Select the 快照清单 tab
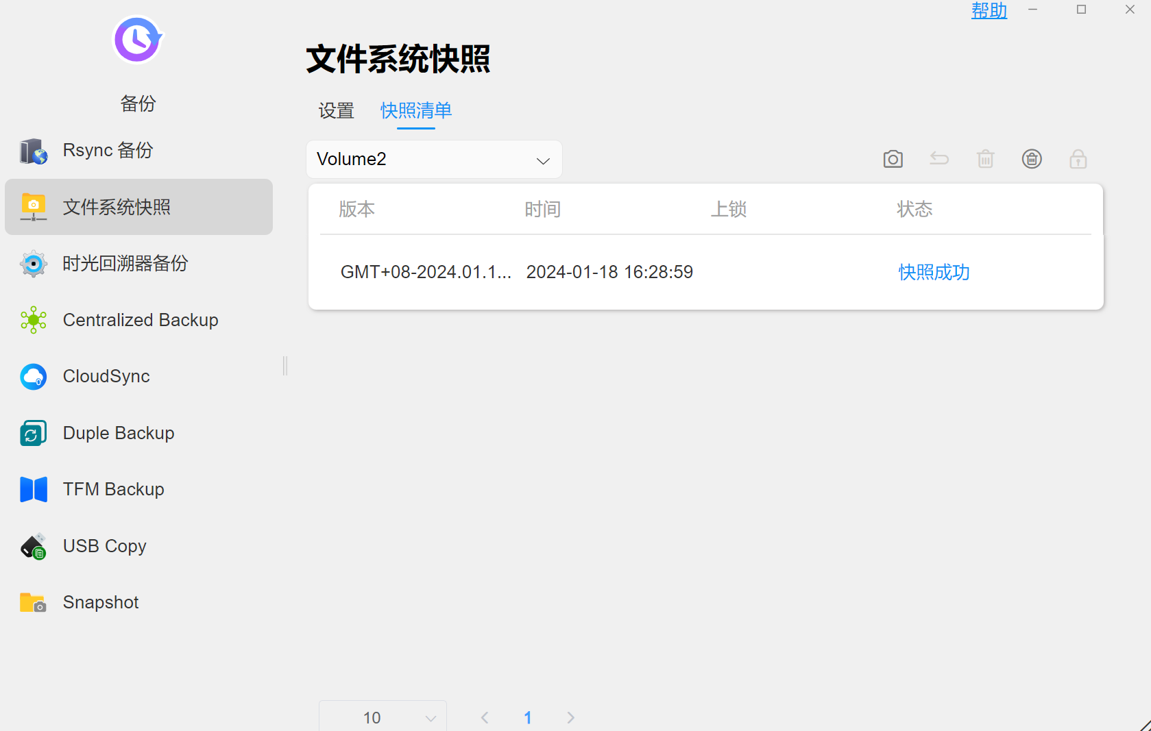This screenshot has height=731, width=1151. click(x=415, y=111)
